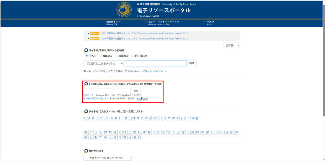This screenshot has height=162, width=325.
Task: Select the すべて radio button
Action: [x=87, y=56]
